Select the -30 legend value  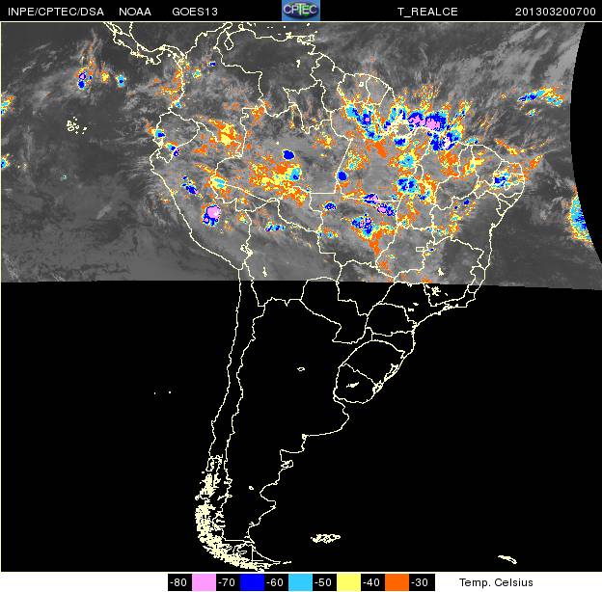click(x=421, y=582)
